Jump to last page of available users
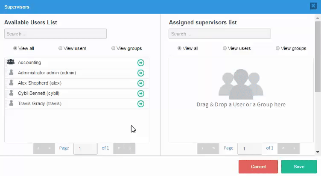This screenshot has height=176, width=321. click(130, 148)
